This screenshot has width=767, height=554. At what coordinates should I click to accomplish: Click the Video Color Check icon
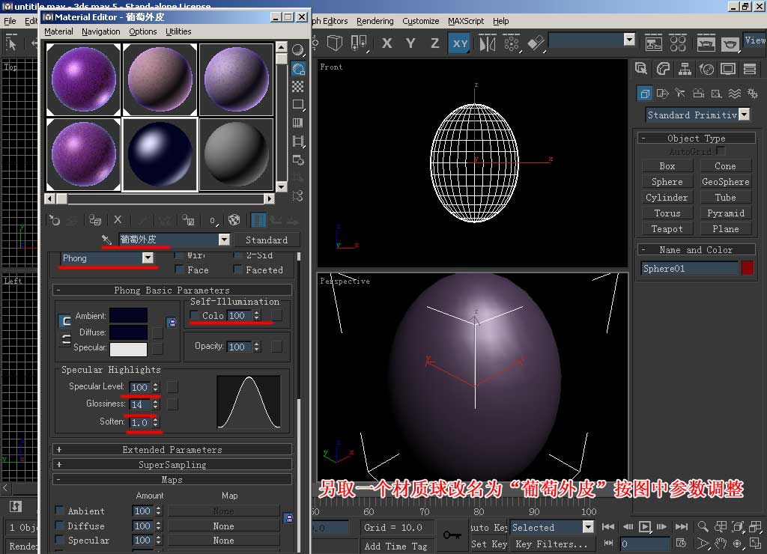tap(297, 123)
